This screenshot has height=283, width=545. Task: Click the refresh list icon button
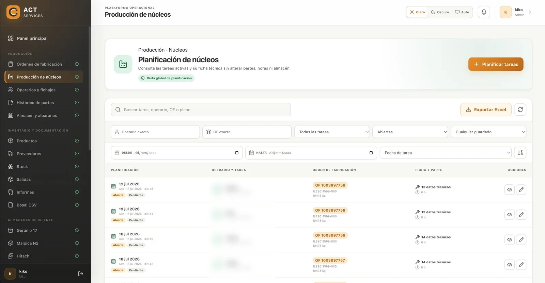(x=520, y=110)
